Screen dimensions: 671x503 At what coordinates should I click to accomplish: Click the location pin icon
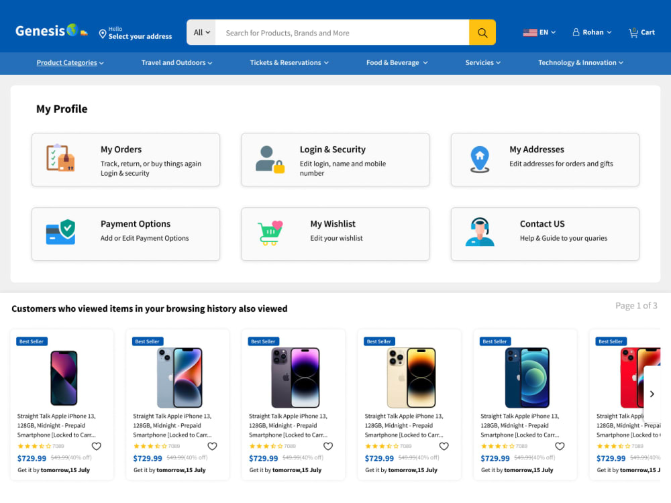[x=103, y=34]
